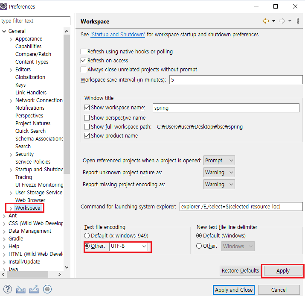The height and width of the screenshot is (296, 305).
Task: Expand the Editors tree node
Action: (11, 70)
